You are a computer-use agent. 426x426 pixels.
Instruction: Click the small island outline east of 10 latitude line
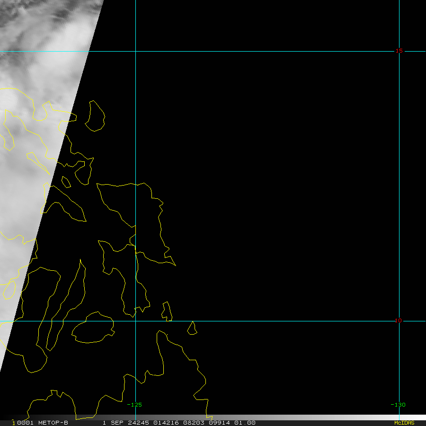pos(192,328)
